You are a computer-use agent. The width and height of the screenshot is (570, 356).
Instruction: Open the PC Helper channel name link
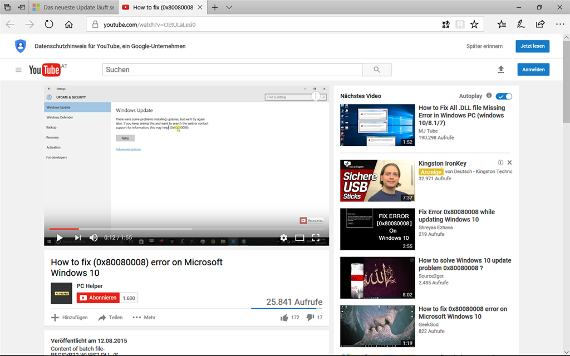click(x=90, y=286)
